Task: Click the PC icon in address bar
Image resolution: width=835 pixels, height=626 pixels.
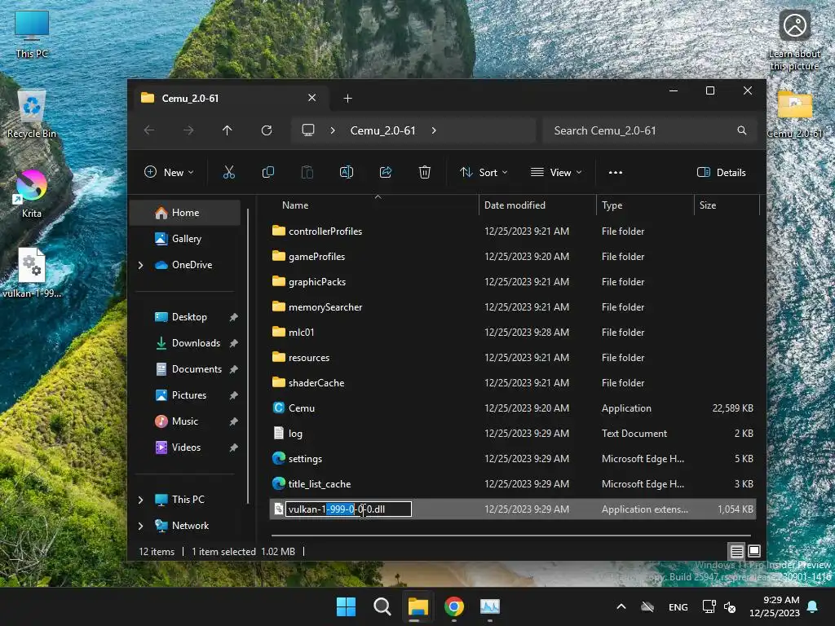Action: pos(307,130)
